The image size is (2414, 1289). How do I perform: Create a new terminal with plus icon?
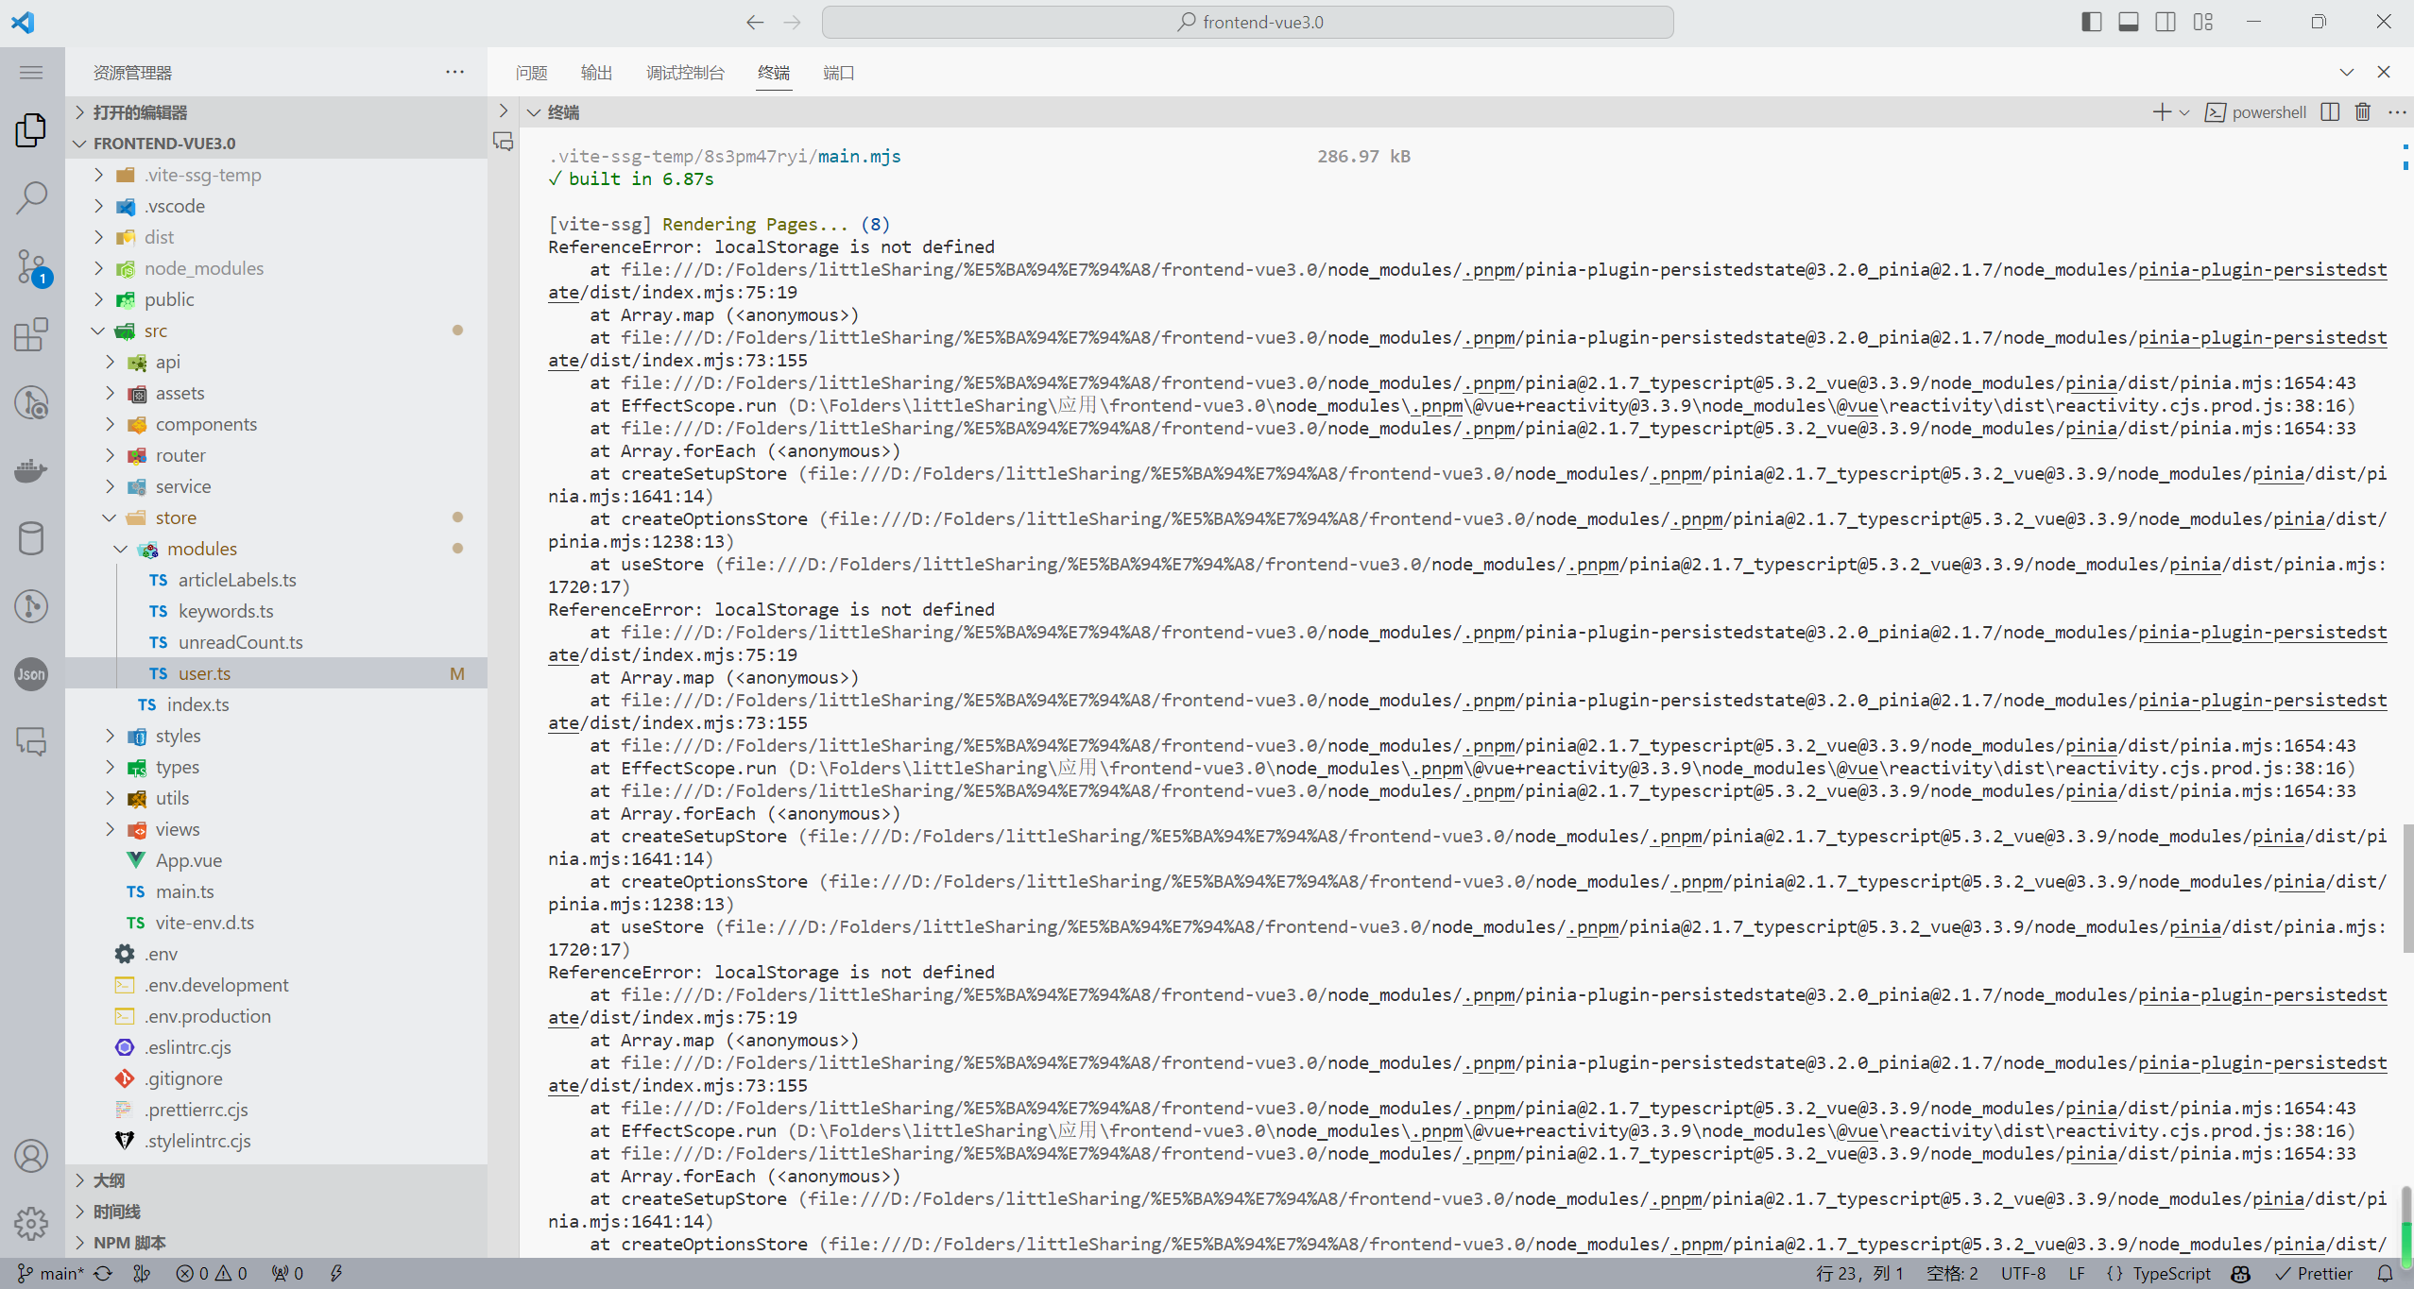coord(2161,111)
